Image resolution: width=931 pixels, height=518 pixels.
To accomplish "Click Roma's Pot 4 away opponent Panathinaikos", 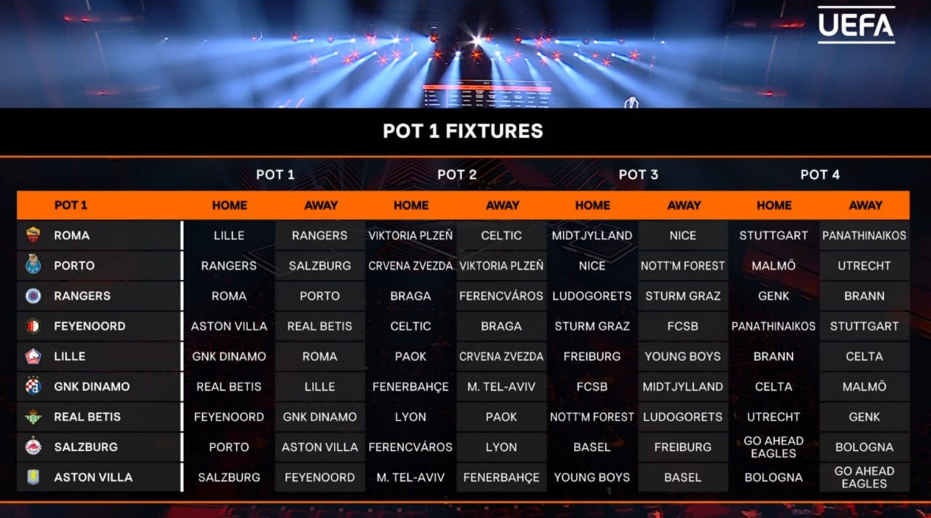I will click(864, 236).
